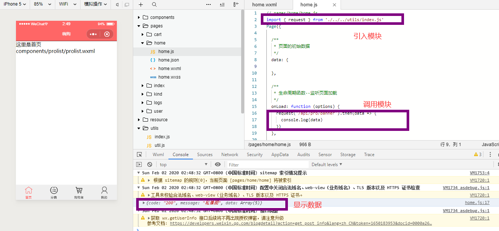Image resolution: width=499 pixels, height=231 pixels.
Task: Toggle console sidebar panel icon
Action: pos(139,164)
